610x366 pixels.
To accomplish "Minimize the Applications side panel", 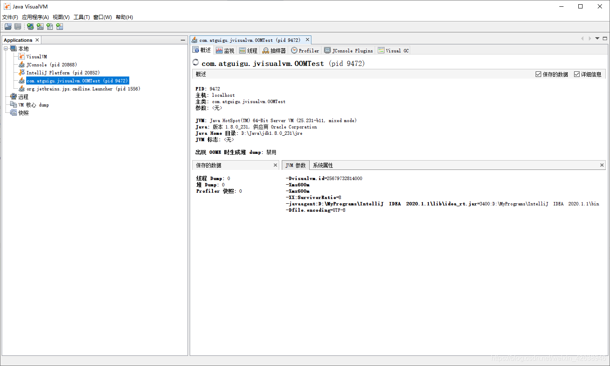I will pyautogui.click(x=183, y=40).
